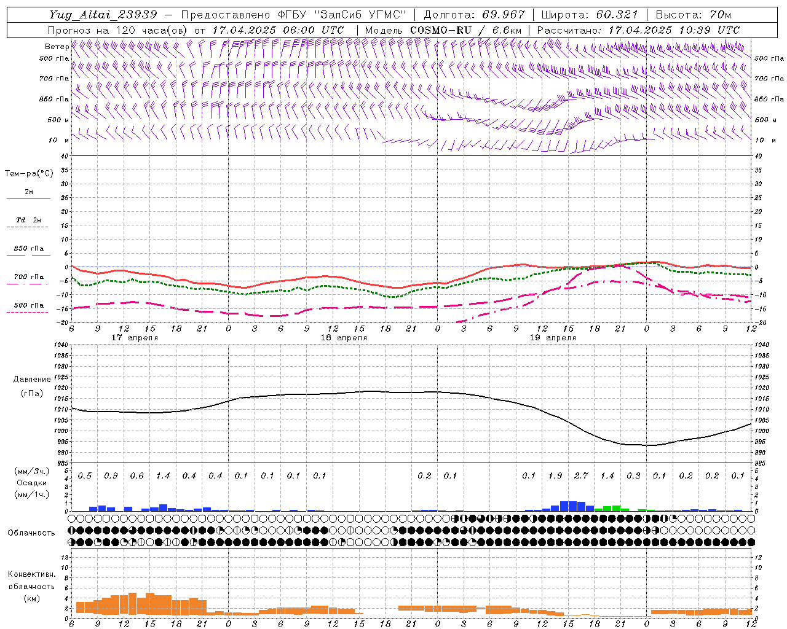Click the precipitation value 0.5
Viewport: 787px width, 629px height.
85,476
